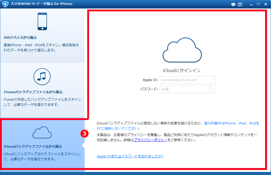Click the survey form icon in title bar
The image size is (271, 175).
240,4
